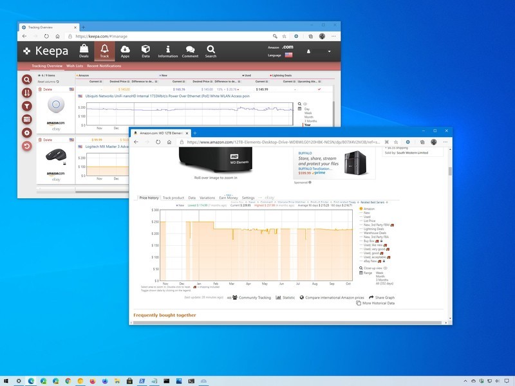The height and width of the screenshot is (386, 515).
Task: Switch to the Wish Lists tab
Action: coord(75,66)
